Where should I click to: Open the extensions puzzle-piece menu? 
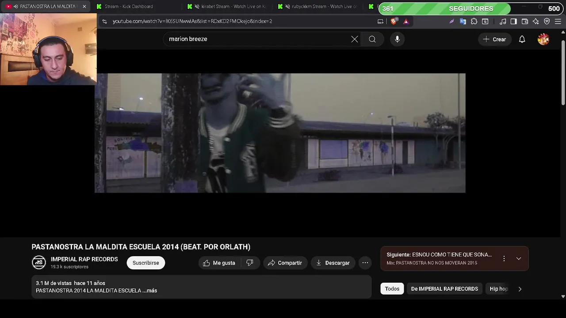474,21
